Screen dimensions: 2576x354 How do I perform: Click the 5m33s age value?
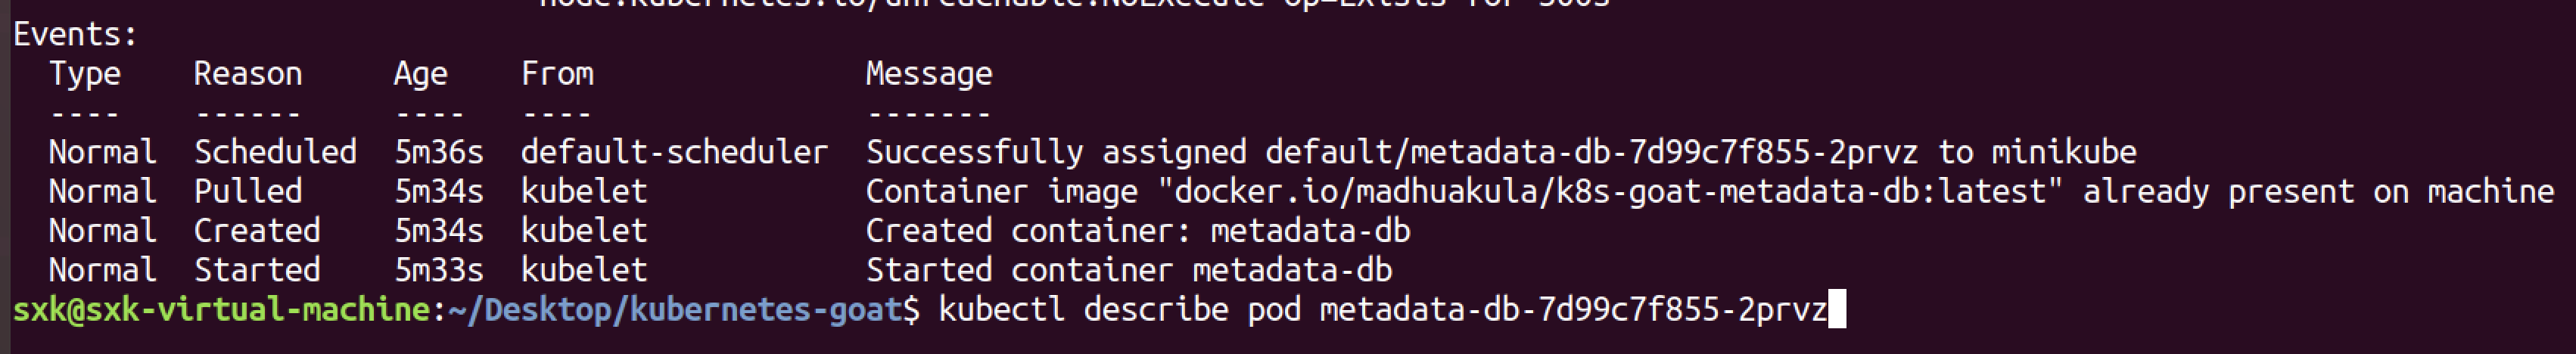(439, 270)
